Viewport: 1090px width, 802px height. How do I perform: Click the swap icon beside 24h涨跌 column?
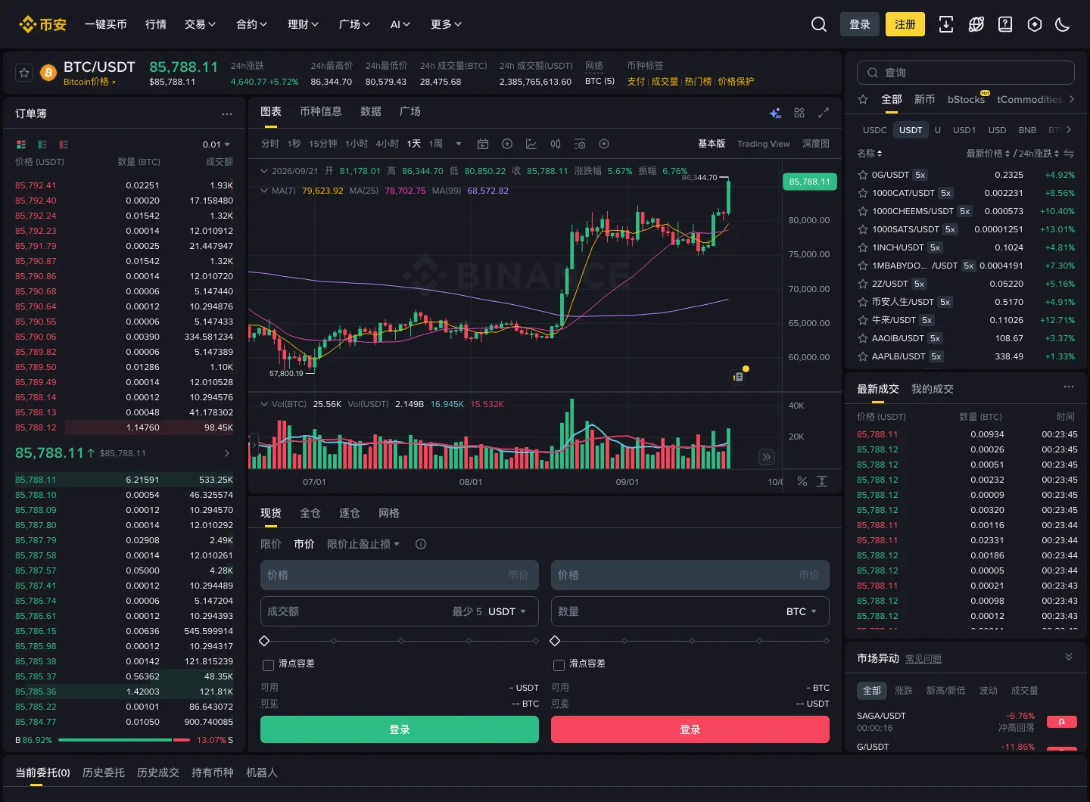pyautogui.click(x=1069, y=154)
